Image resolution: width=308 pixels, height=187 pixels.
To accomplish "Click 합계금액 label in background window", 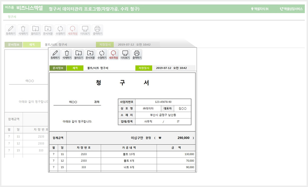I will pos(14,119).
